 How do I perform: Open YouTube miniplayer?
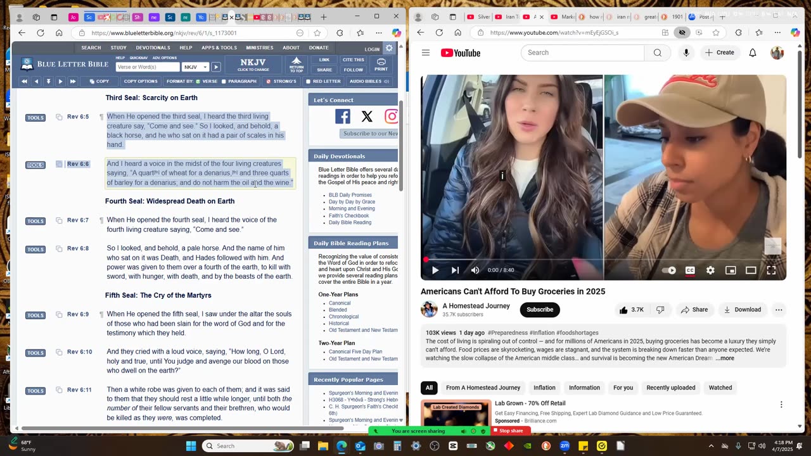pyautogui.click(x=731, y=270)
